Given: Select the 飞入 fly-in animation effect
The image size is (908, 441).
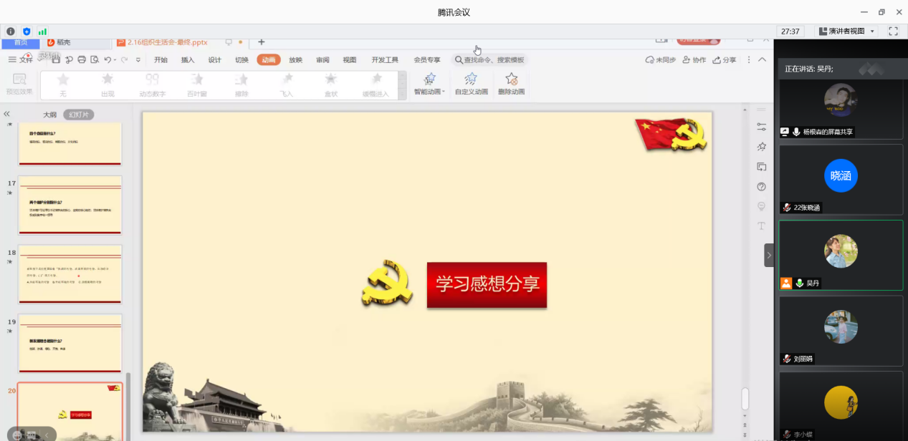Looking at the screenshot, I should point(287,84).
